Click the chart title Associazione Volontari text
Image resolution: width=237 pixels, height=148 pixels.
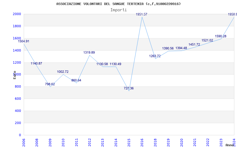(118, 4)
